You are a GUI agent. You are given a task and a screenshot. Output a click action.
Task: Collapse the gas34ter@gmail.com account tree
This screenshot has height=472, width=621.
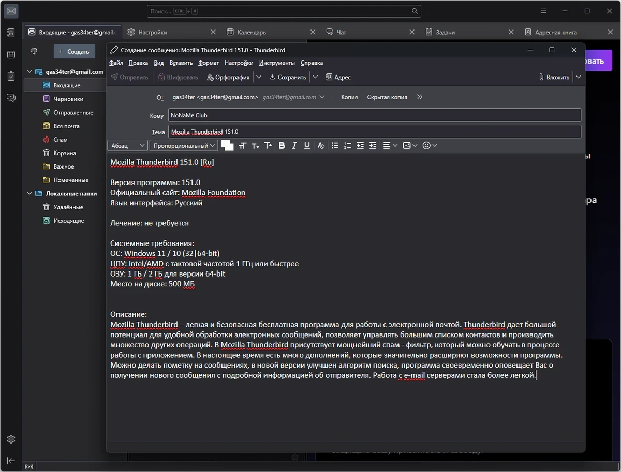29,72
